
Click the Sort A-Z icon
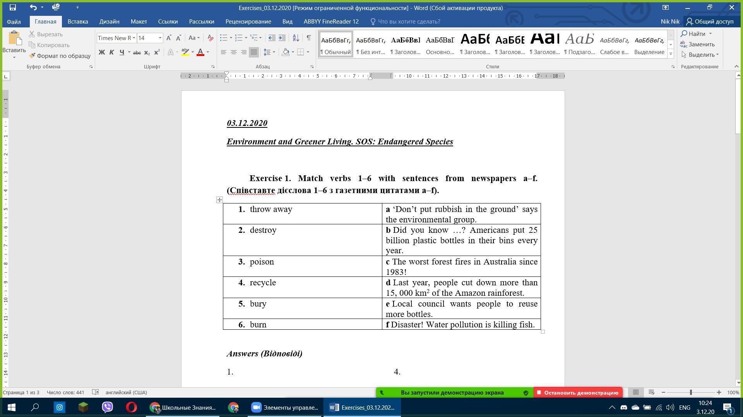[296, 38]
